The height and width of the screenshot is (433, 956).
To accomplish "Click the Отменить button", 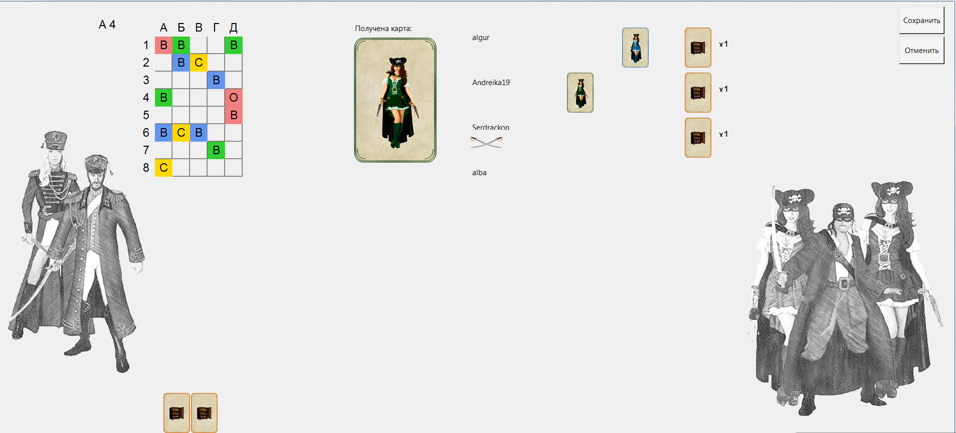I will tap(921, 50).
